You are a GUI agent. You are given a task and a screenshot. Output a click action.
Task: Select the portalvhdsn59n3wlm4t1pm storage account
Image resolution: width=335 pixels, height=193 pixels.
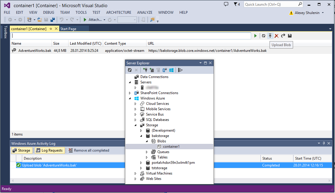pos(173,163)
